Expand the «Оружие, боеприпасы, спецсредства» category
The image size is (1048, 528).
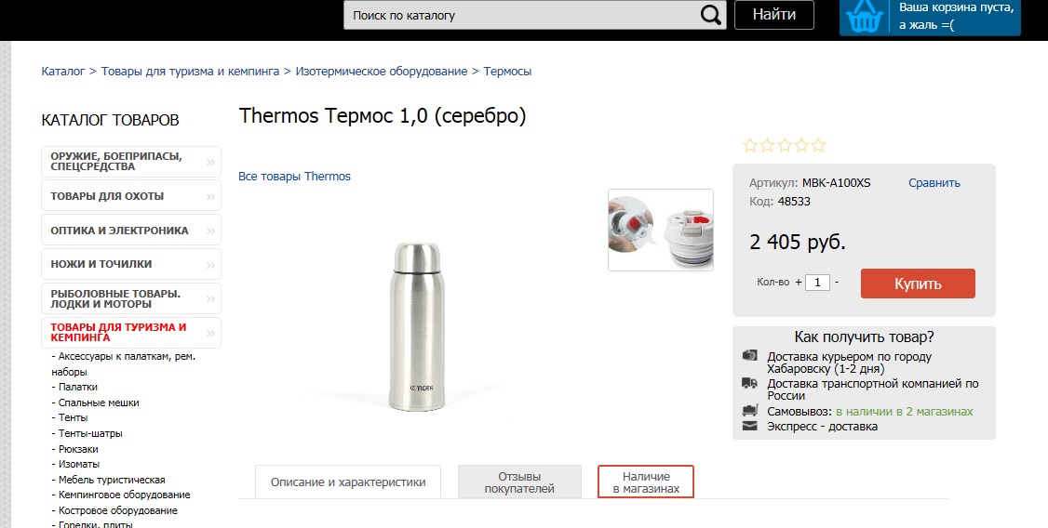click(210, 162)
